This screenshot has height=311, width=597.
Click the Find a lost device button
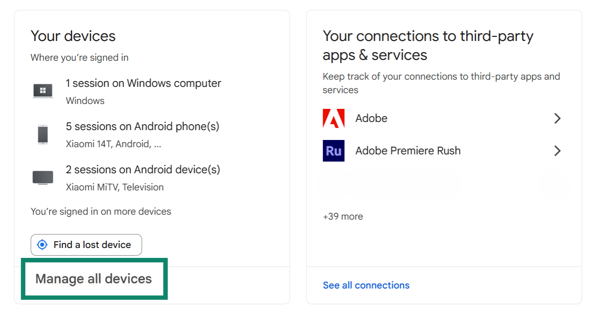(x=86, y=244)
